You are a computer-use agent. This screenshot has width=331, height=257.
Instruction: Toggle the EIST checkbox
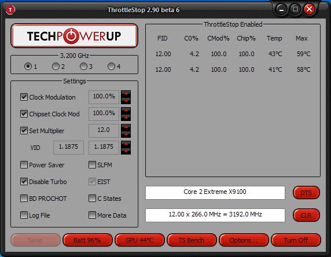[92, 181]
